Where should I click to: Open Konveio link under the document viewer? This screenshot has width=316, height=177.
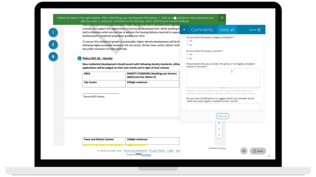point(223,148)
